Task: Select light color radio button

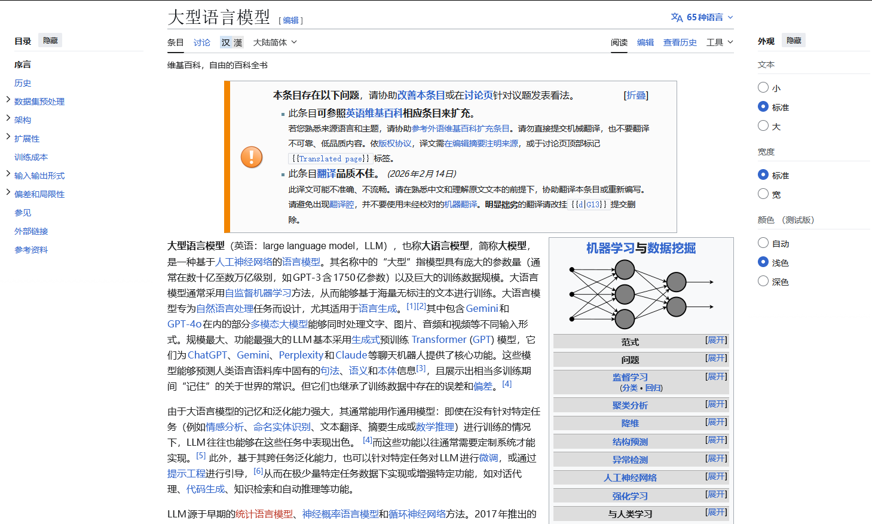Action: 763,262
